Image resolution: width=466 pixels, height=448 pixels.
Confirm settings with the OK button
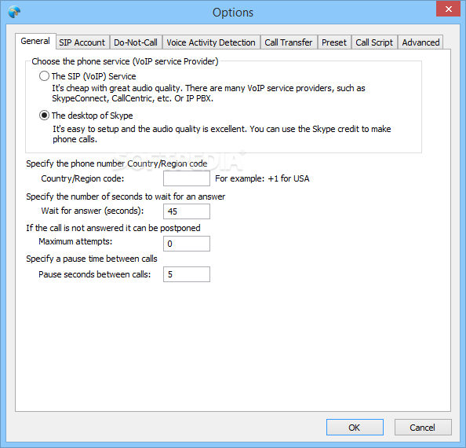[x=355, y=427]
